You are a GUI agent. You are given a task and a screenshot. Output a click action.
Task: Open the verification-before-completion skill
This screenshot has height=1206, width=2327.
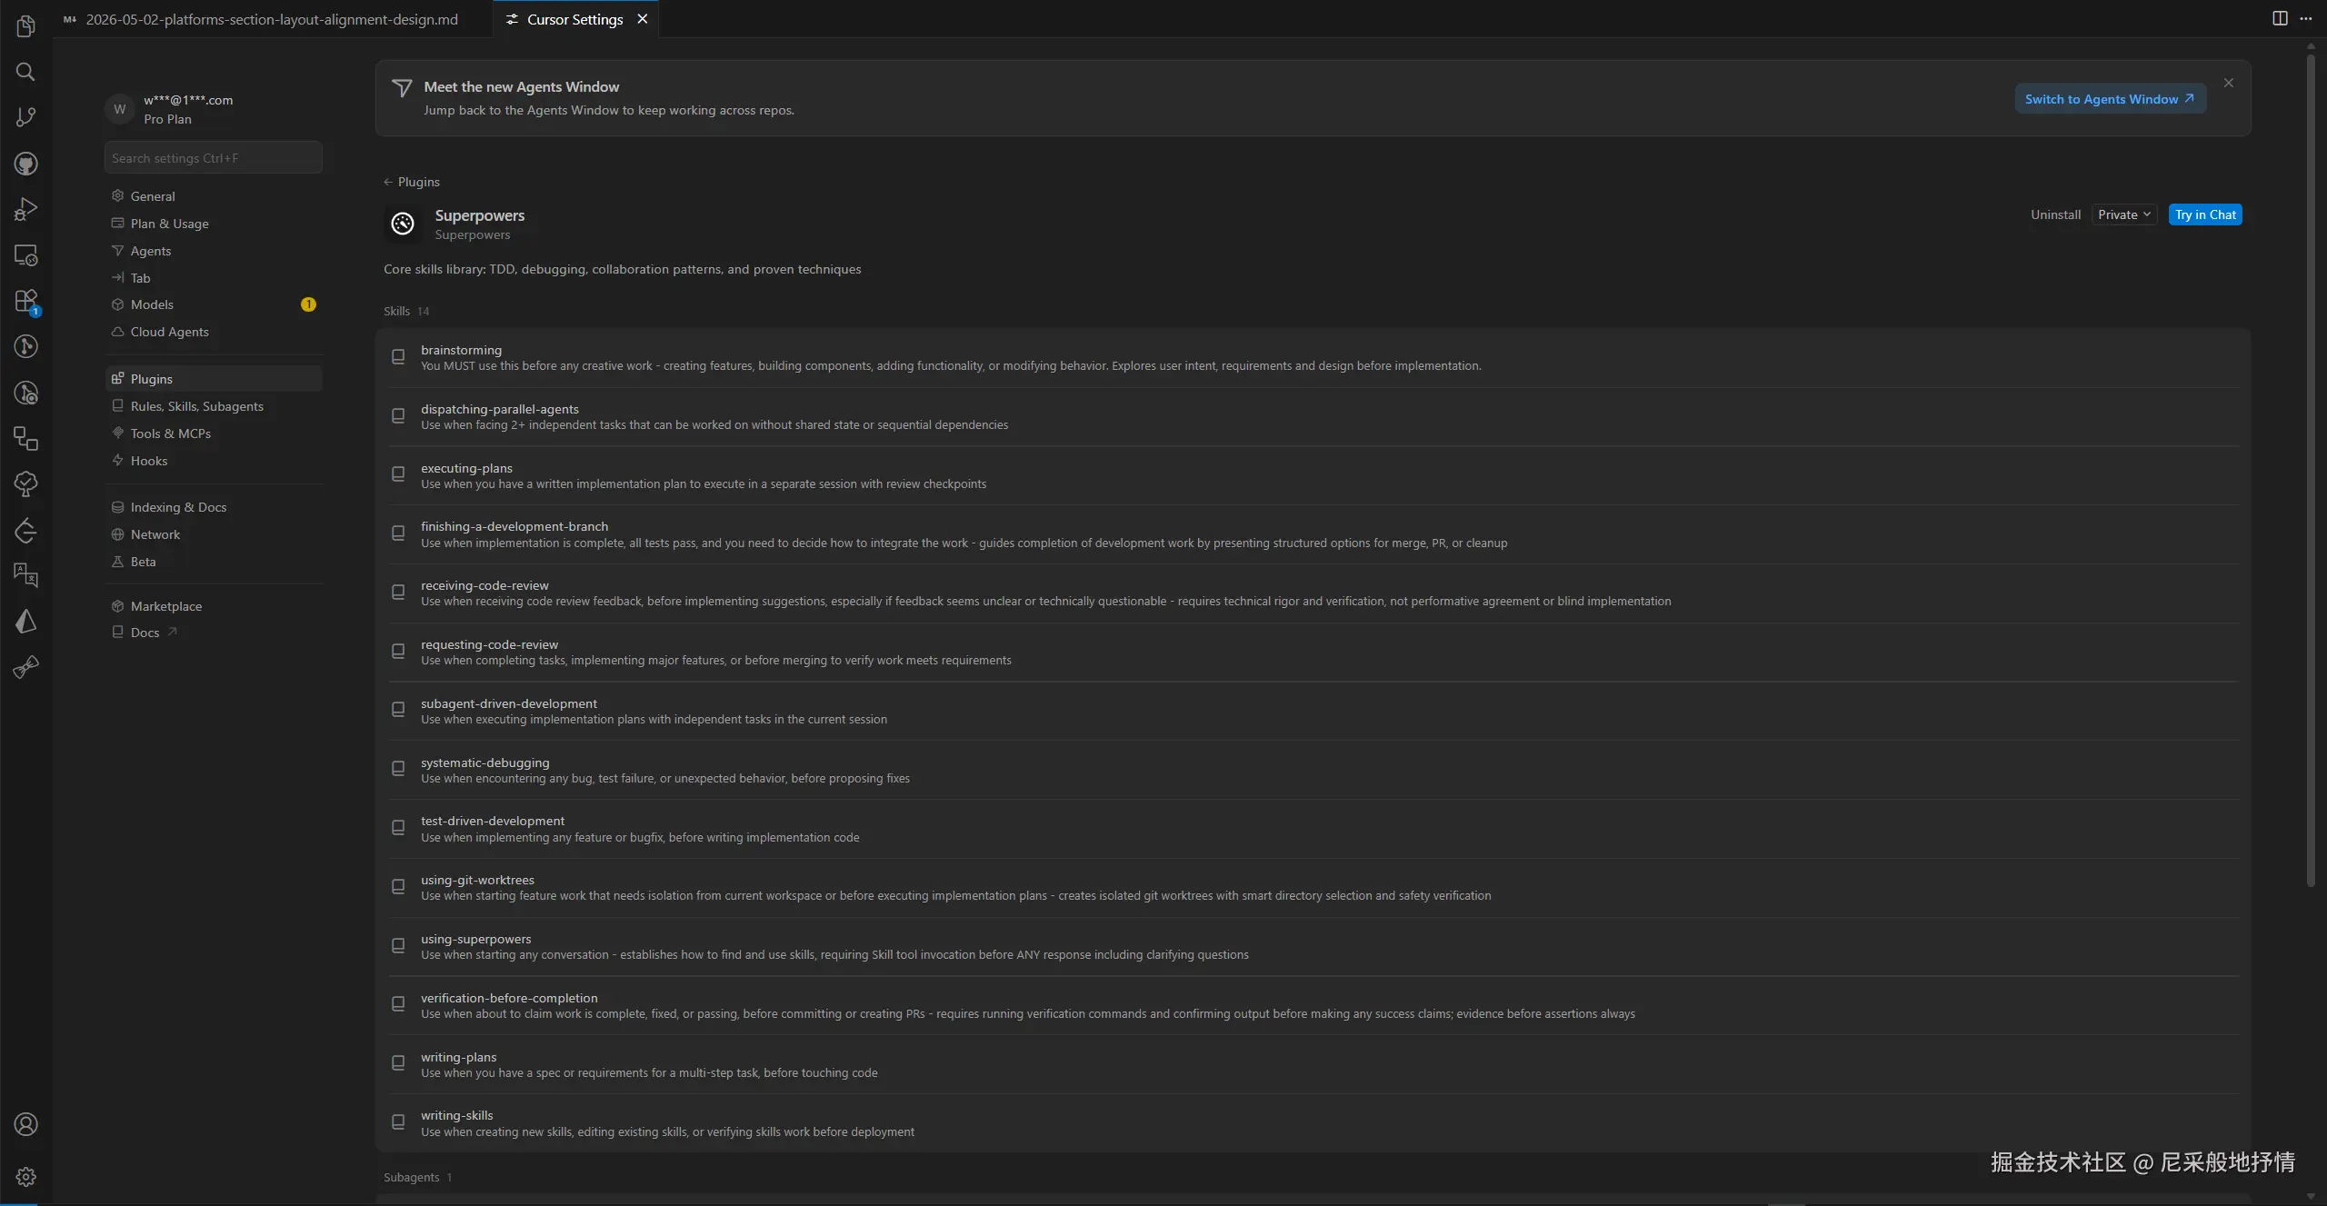pyautogui.click(x=1313, y=1005)
